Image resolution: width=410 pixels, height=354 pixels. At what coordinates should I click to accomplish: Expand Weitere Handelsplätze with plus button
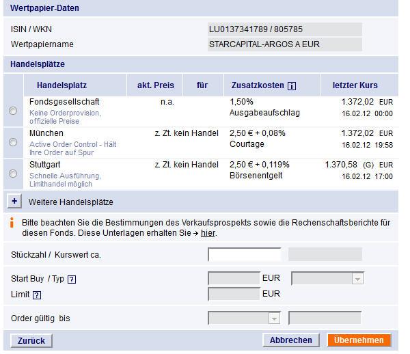pos(15,202)
